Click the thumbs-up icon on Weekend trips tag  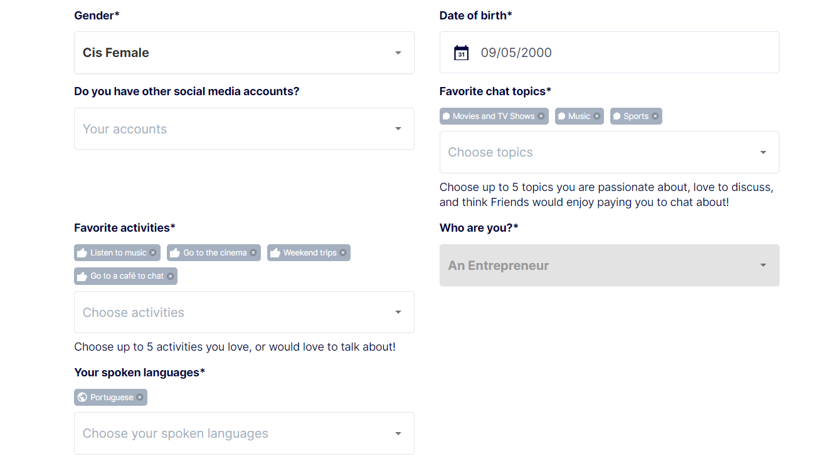coord(275,253)
